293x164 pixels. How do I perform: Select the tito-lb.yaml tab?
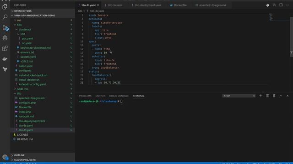pyautogui.click(x=88, y=5)
